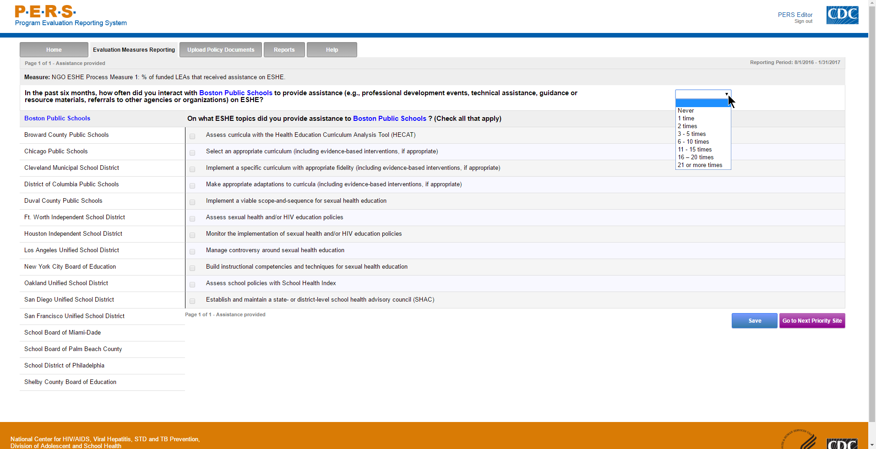Check Implement a viable scope-and-sequence checkbox
Screen dimensions: 876x449
[x=192, y=202]
